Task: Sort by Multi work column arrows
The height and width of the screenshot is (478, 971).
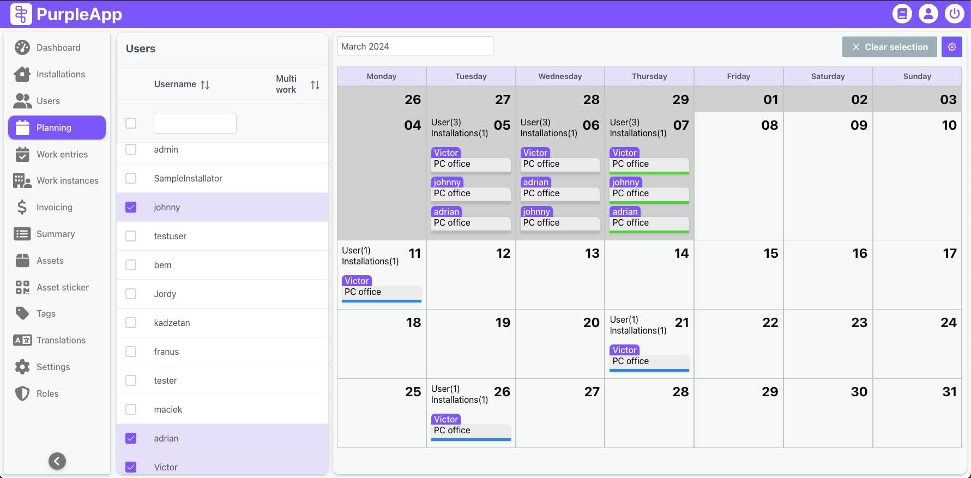Action: pos(315,84)
